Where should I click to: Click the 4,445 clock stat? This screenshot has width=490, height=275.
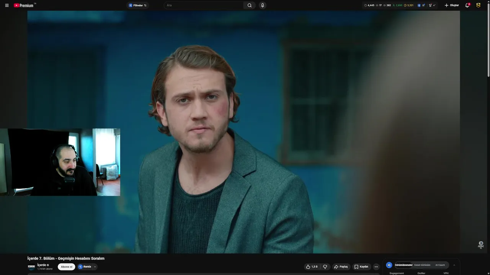369,5
